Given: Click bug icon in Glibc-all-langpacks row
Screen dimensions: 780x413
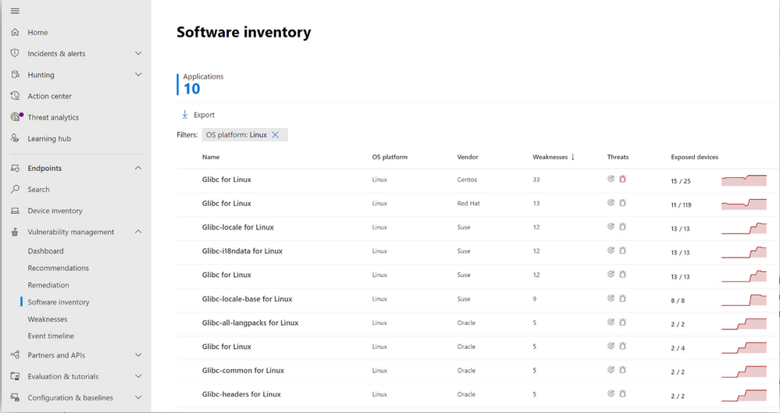Looking at the screenshot, I should coord(622,322).
